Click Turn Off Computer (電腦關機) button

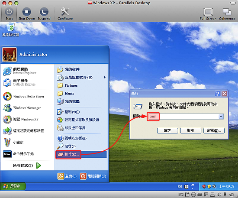[93, 176]
